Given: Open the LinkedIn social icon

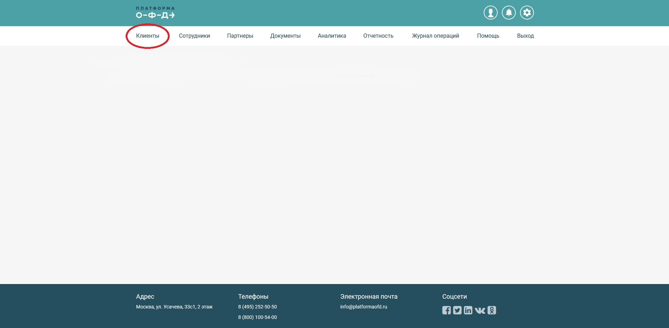Looking at the screenshot, I should [468, 310].
